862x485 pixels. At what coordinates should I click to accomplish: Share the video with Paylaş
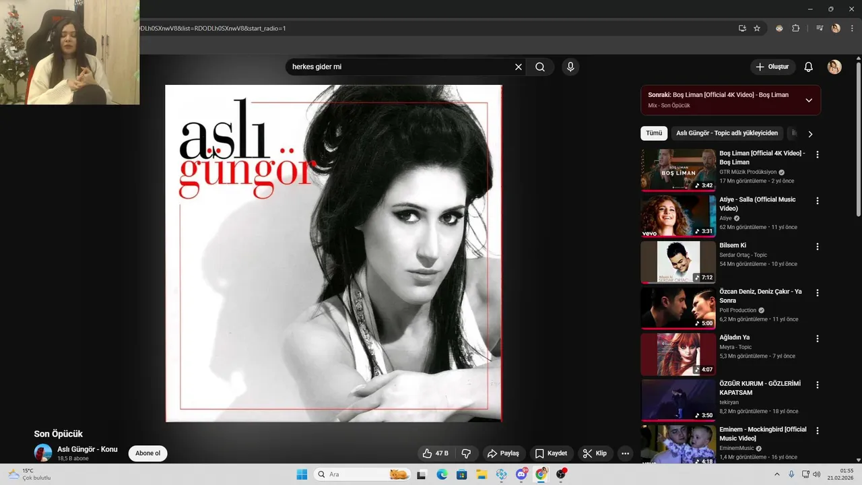(x=503, y=453)
